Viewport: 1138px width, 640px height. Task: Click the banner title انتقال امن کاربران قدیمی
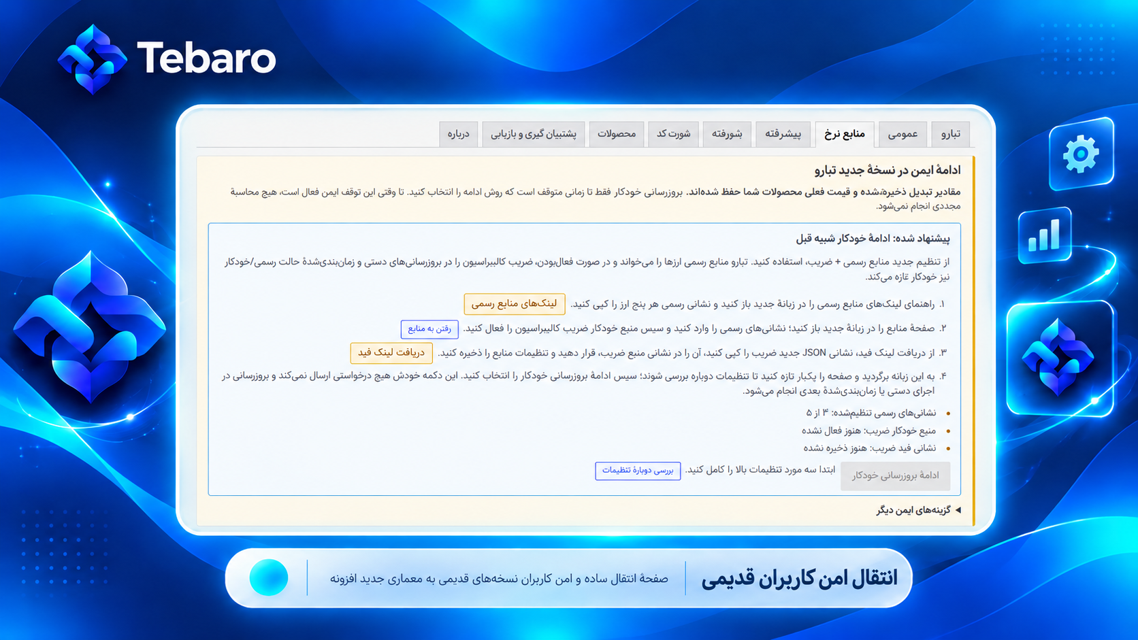click(x=799, y=578)
